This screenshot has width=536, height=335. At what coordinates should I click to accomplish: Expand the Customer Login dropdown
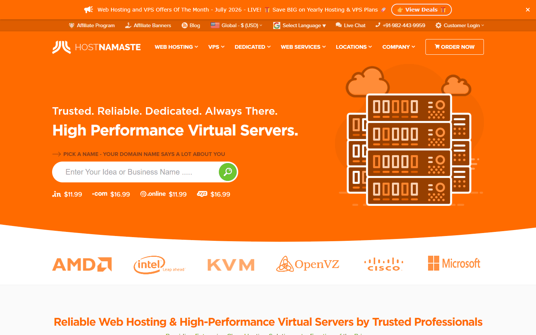[x=464, y=25]
